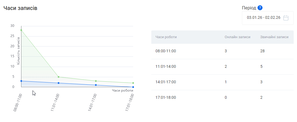Click the blue data point at 08:00-11:00
Screen dimensions: 297x122
[x=21, y=81]
